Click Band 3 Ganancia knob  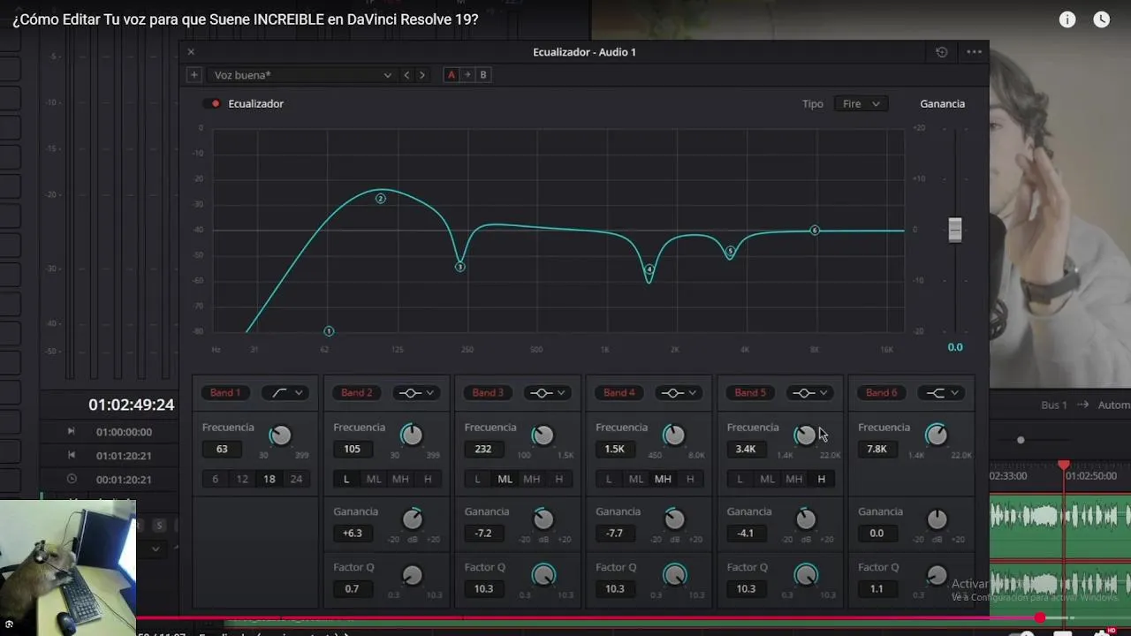[543, 519]
